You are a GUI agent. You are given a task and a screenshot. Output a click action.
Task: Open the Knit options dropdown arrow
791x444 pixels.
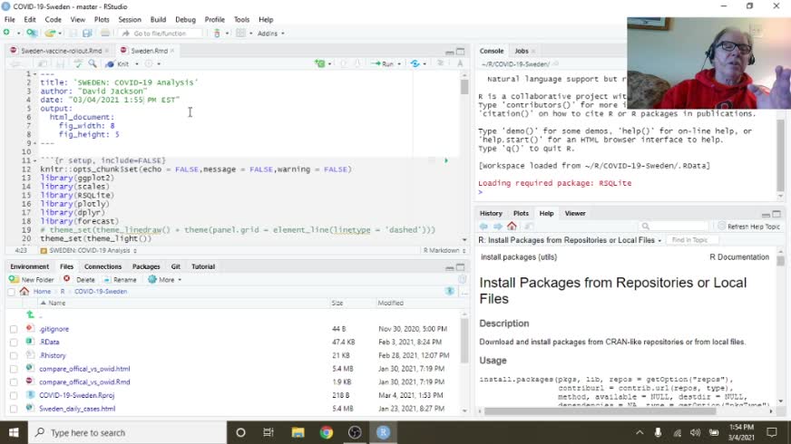137,64
